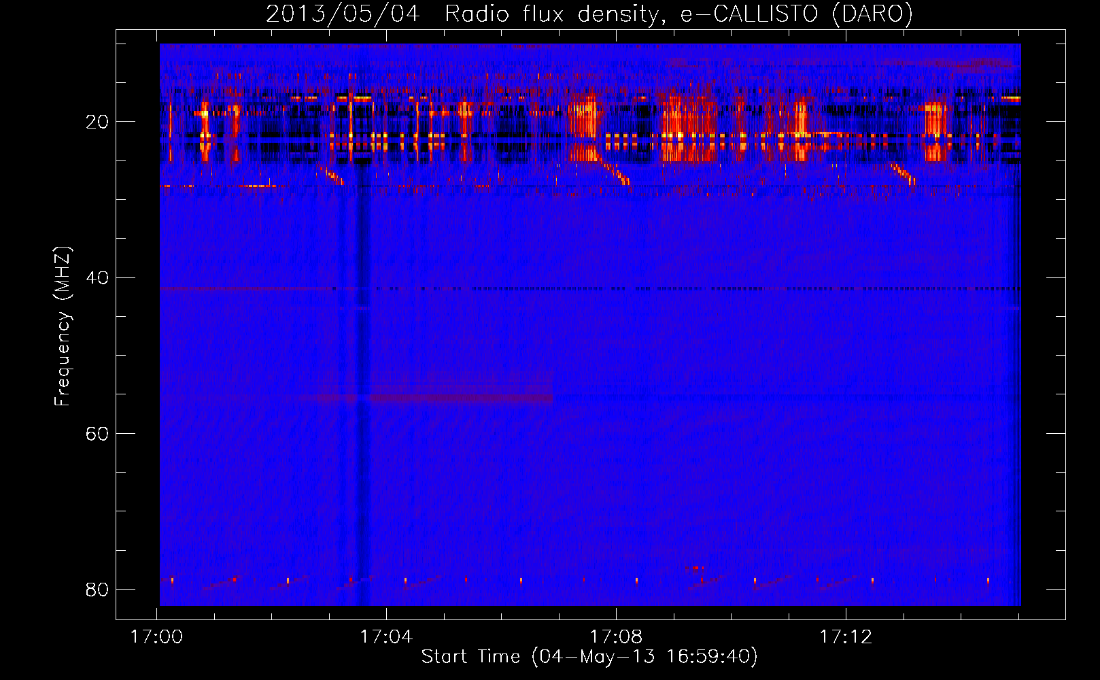Click the 17:12 time tick label
Image resolution: width=1100 pixels, height=680 pixels.
point(846,637)
